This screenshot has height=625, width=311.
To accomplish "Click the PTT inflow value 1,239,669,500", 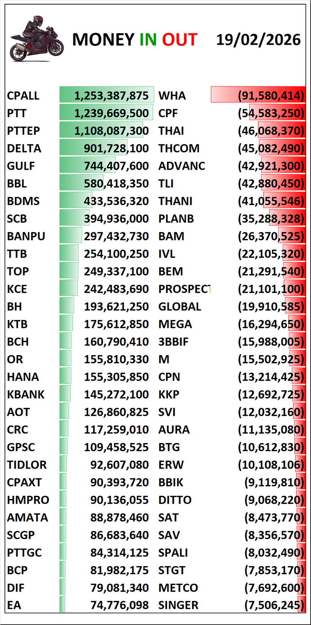I will click(111, 113).
